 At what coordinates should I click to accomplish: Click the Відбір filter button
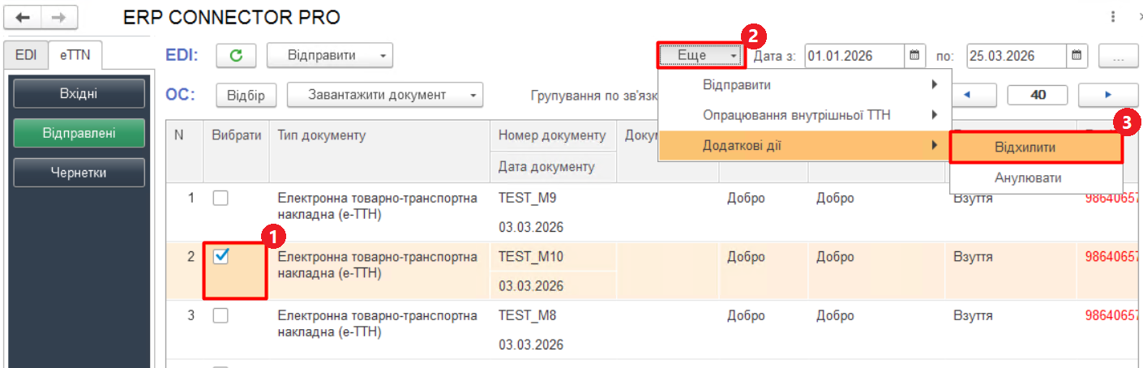tap(246, 95)
